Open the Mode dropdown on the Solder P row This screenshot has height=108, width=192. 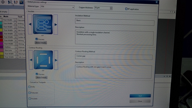point(15,33)
